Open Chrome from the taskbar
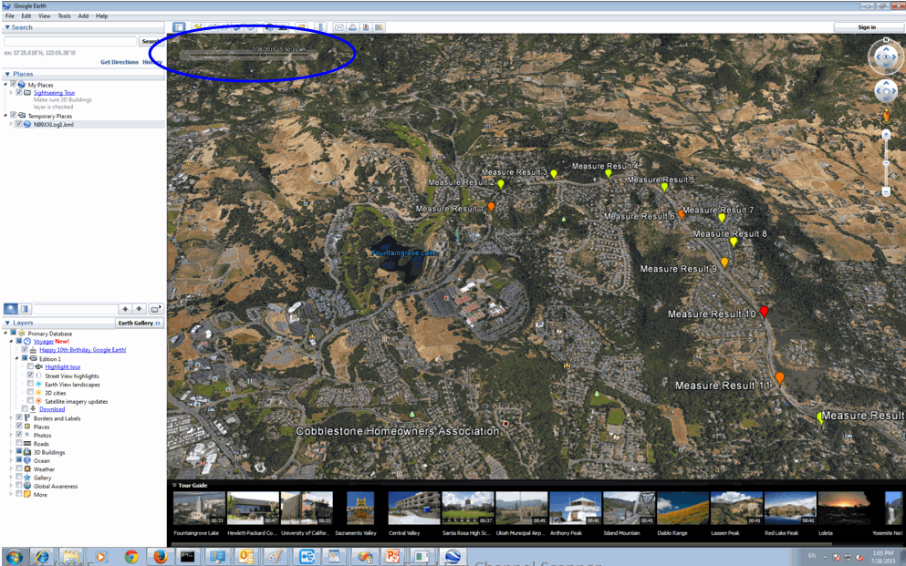The width and height of the screenshot is (906, 566). click(x=131, y=556)
